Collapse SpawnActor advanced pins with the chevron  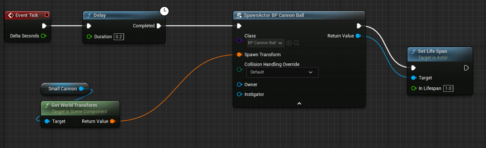(299, 103)
